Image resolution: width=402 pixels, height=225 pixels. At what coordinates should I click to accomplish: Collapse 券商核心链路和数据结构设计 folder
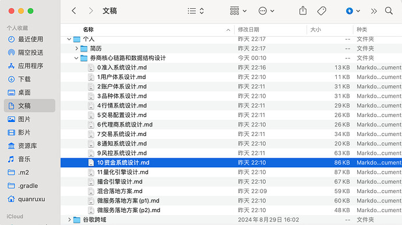[x=76, y=58]
